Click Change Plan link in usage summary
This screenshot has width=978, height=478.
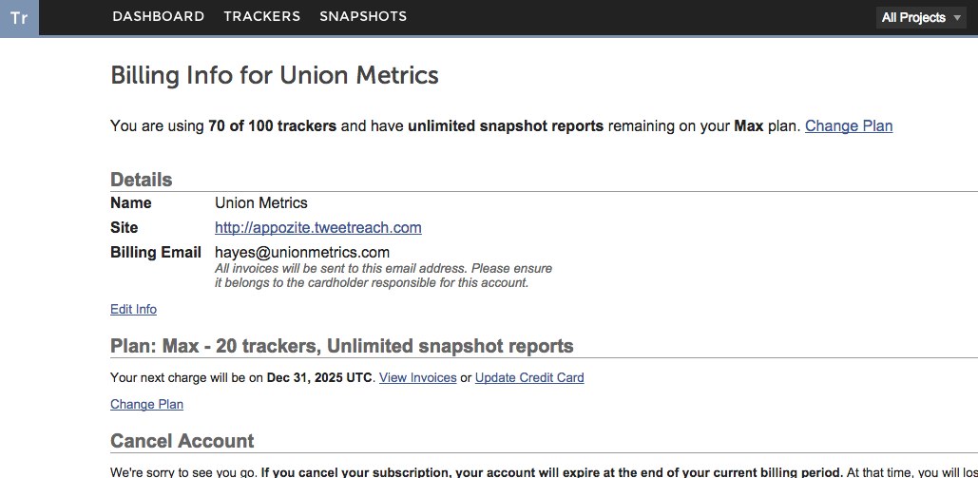click(848, 126)
